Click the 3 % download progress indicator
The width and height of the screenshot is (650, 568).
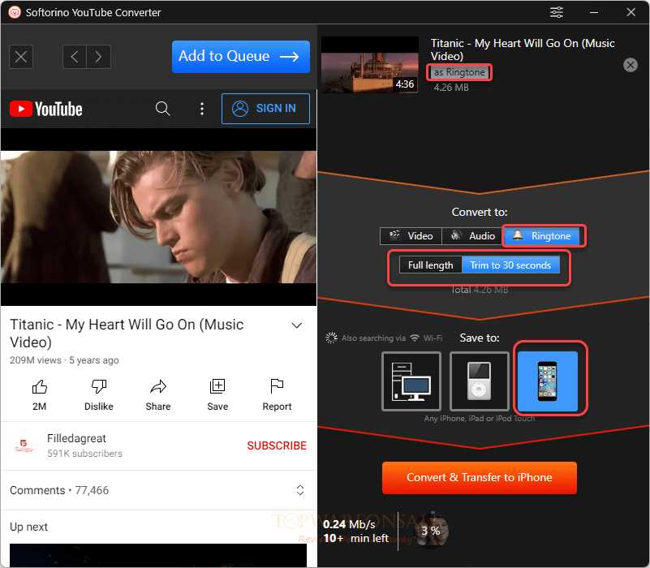[431, 531]
